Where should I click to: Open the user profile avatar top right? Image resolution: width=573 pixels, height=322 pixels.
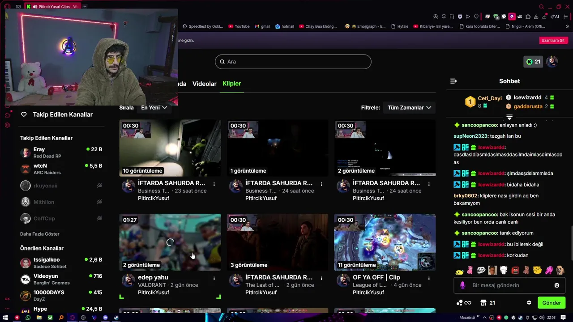coord(552,62)
